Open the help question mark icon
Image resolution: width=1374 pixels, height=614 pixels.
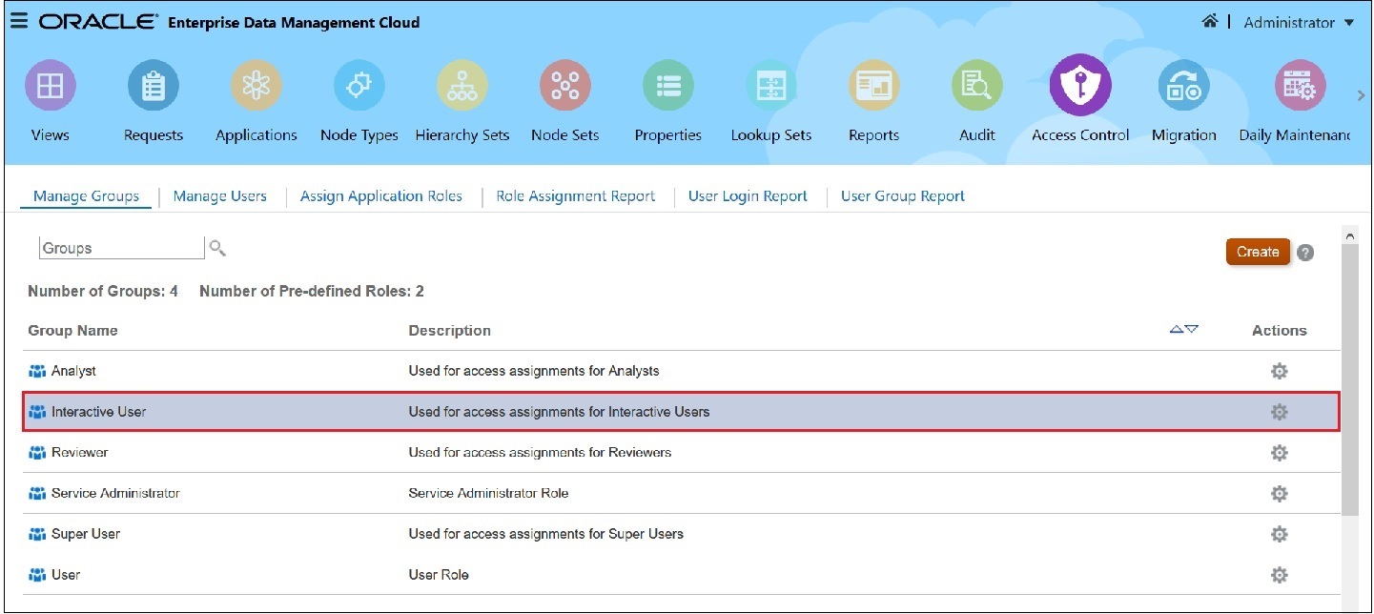(1306, 253)
